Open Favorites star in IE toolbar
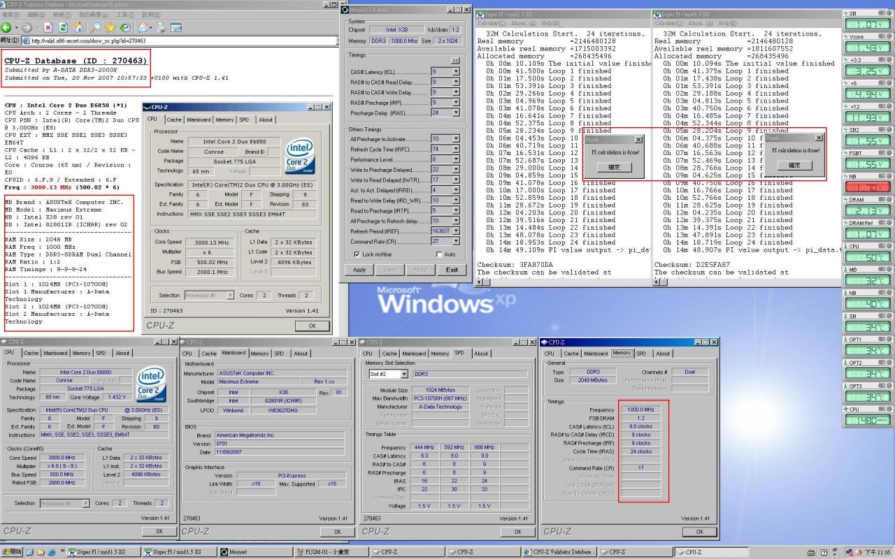 (110, 27)
